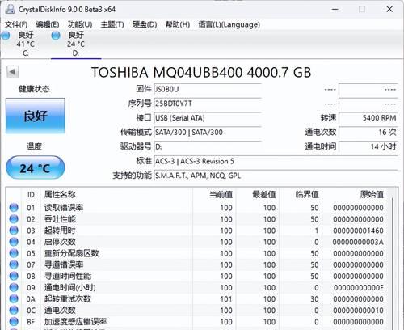Click the 属性名称 column header

[116, 194]
